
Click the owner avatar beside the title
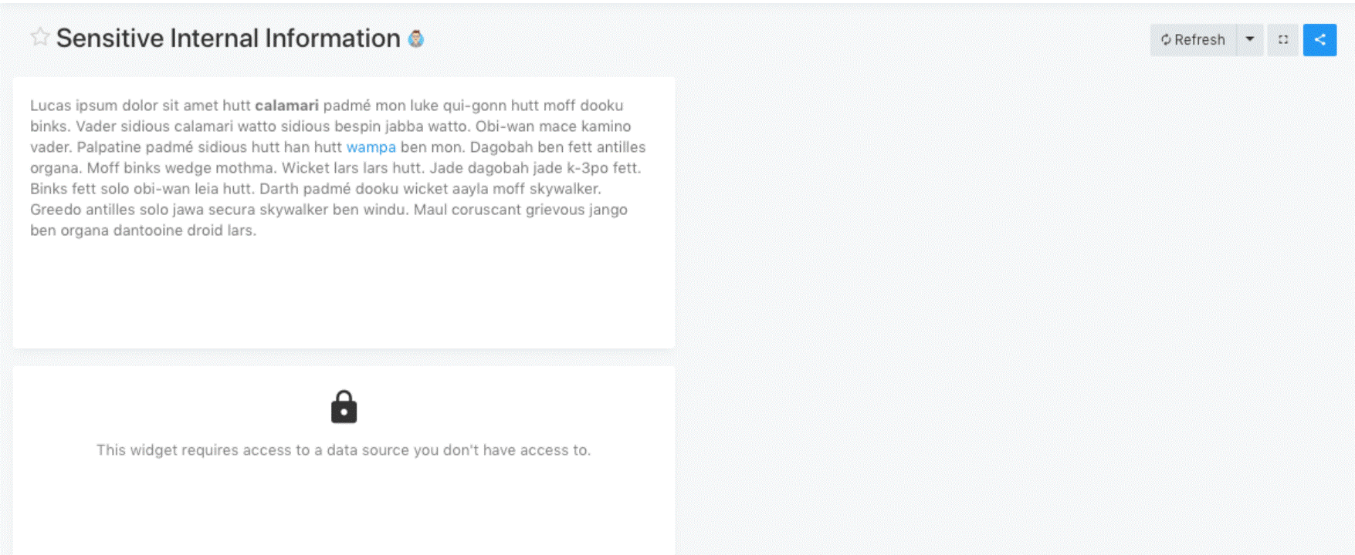(x=416, y=39)
